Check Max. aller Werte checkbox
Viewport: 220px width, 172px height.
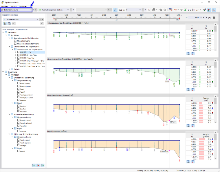[x=15, y=41]
